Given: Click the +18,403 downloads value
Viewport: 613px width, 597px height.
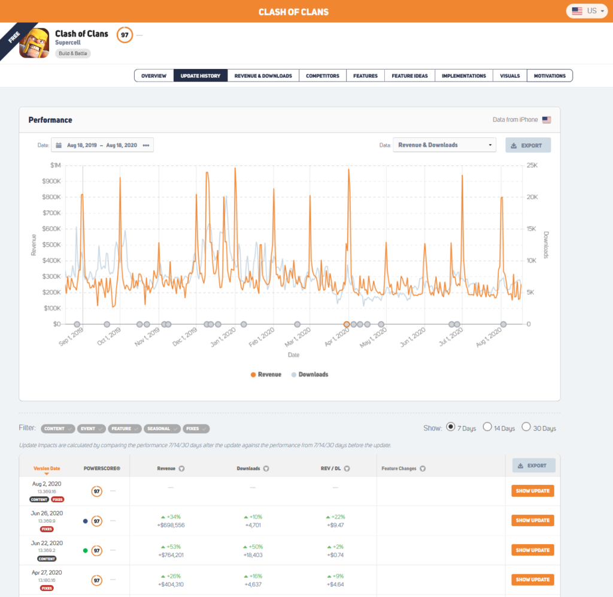Looking at the screenshot, I should [253, 555].
